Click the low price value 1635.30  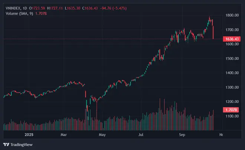click(x=76, y=8)
